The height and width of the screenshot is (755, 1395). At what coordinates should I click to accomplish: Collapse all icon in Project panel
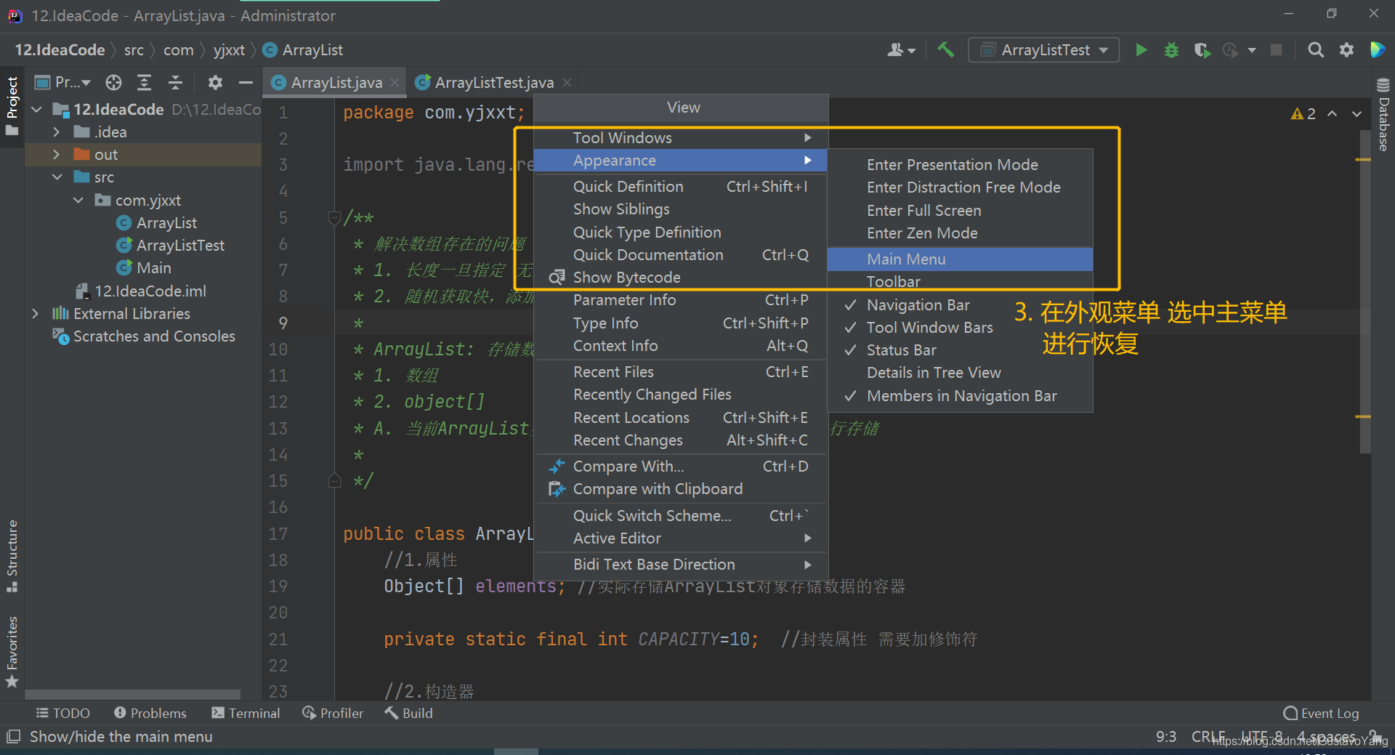(175, 83)
